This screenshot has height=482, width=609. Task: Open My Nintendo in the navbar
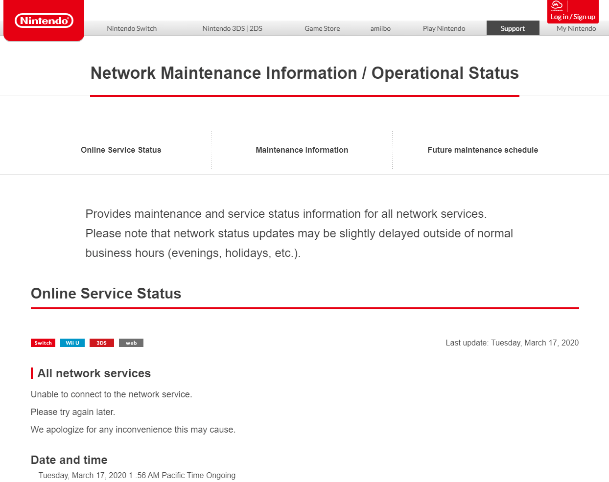pos(576,28)
